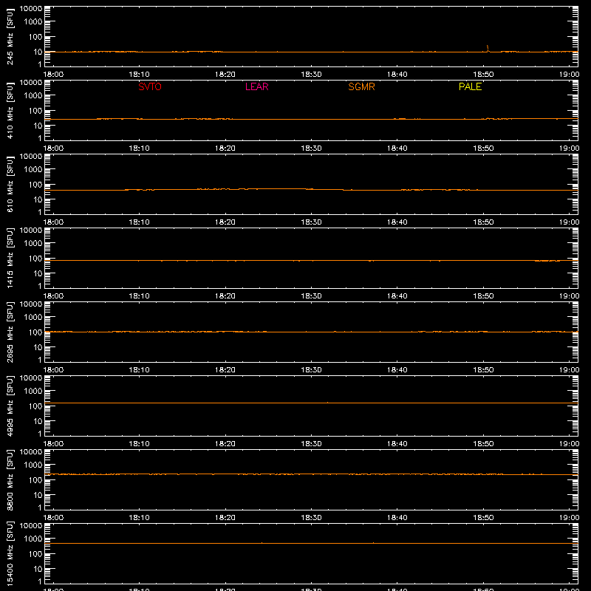Image resolution: width=591 pixels, height=591 pixels.
Task: Click the yellow PALE station label
Action: tap(470, 86)
